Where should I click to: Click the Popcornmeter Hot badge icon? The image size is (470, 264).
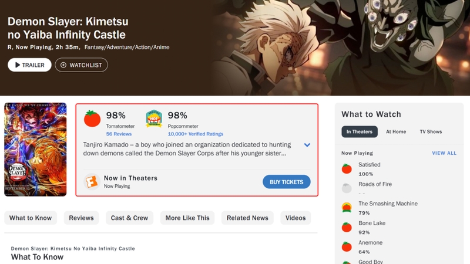(154, 119)
